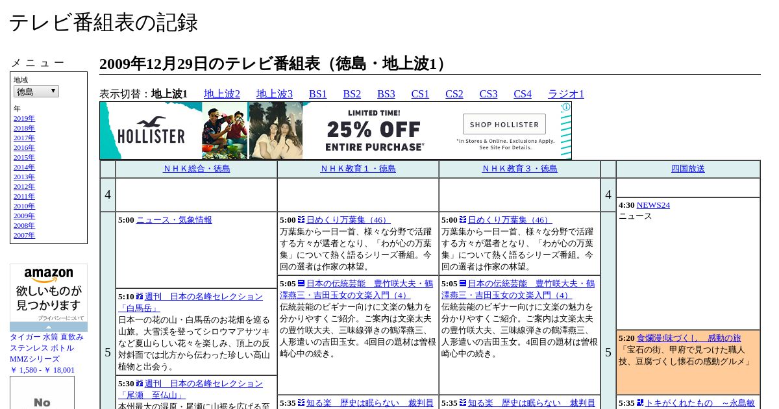Open the 2018年 archive link
Image resolution: width=779 pixels, height=409 pixels.
tap(24, 129)
